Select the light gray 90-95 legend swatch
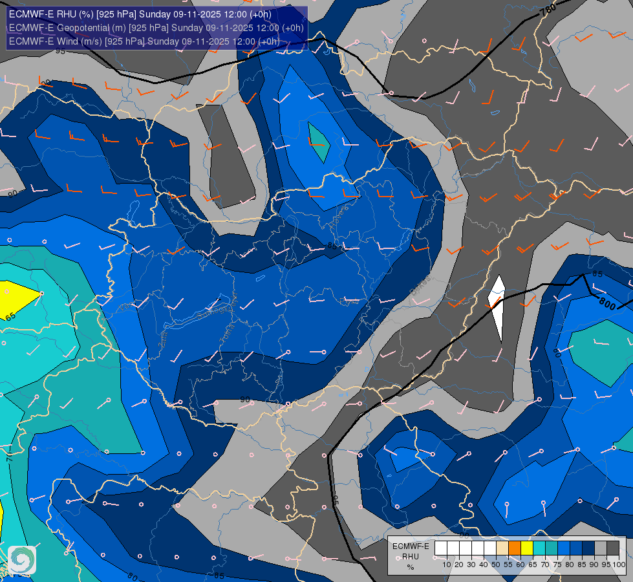Image resolution: width=633 pixels, height=582 pixels. point(601,548)
